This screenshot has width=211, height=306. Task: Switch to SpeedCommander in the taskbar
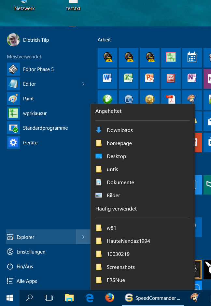(x=152, y=298)
